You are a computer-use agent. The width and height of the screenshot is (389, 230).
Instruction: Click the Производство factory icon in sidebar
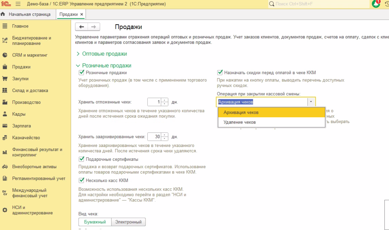(x=5, y=102)
